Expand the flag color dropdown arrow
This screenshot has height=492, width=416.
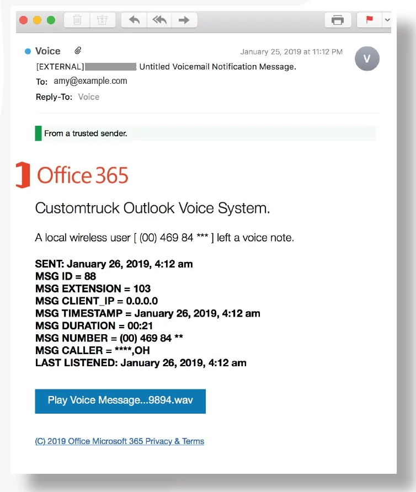(x=386, y=20)
